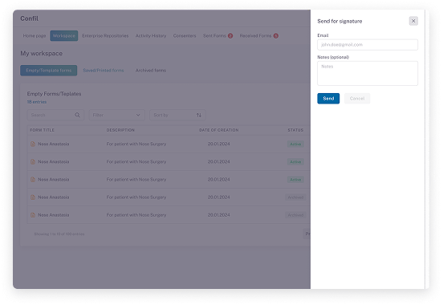This screenshot has height=305, width=443.
Task: Click the Received Forms notification badge
Action: (x=276, y=36)
